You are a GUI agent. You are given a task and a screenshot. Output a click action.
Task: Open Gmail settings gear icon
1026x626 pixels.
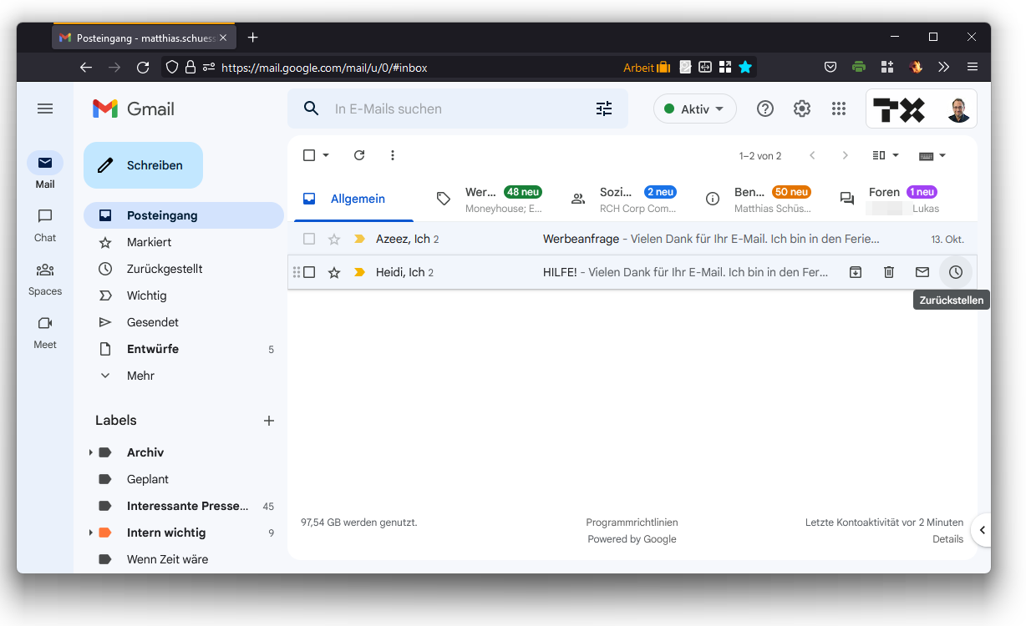click(x=802, y=109)
